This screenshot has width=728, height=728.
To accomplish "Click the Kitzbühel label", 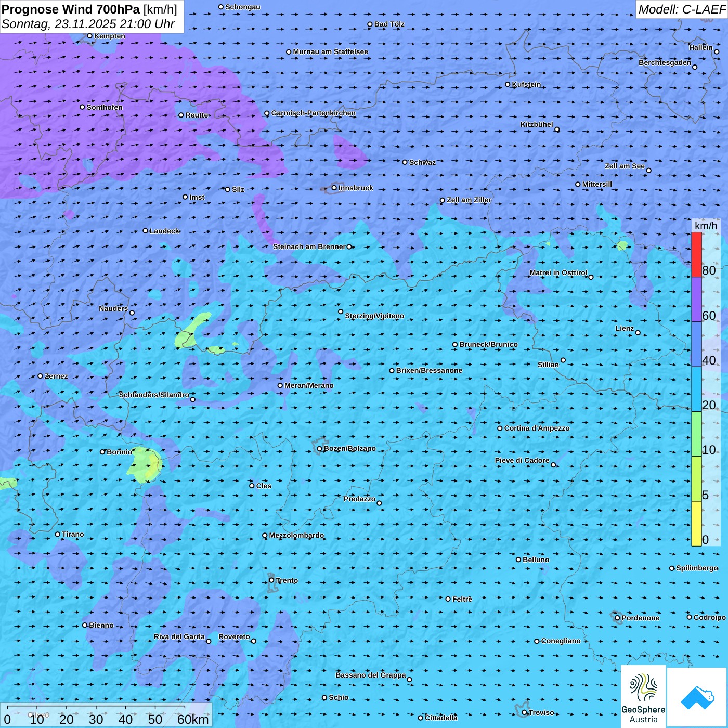I will pyautogui.click(x=537, y=124).
